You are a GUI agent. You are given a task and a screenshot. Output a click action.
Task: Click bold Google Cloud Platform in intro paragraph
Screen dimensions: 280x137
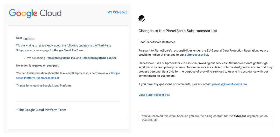click(x=68, y=50)
